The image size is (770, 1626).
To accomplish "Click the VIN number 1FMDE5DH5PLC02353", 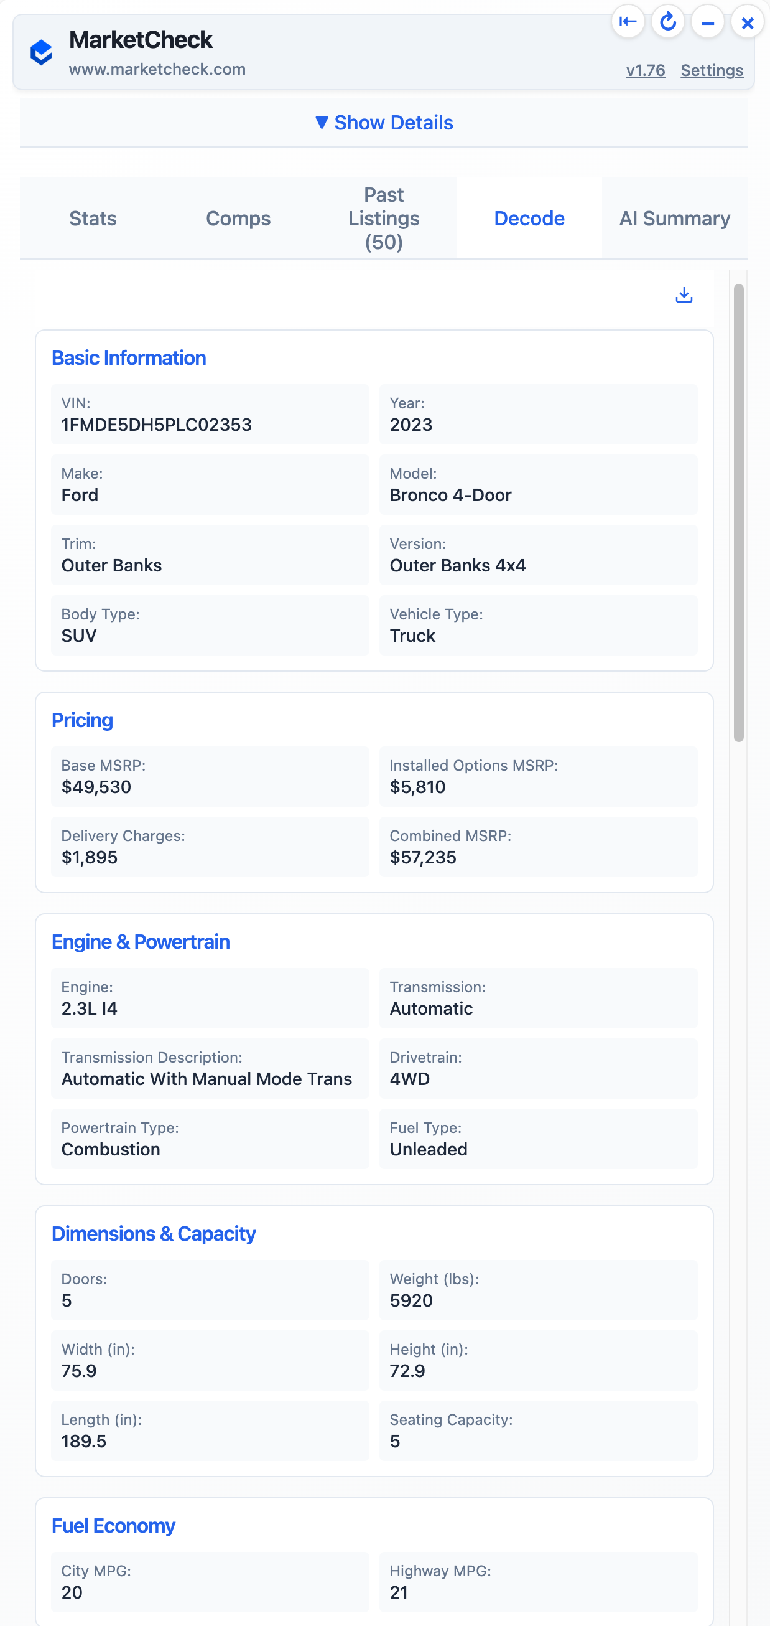I will pyautogui.click(x=156, y=425).
